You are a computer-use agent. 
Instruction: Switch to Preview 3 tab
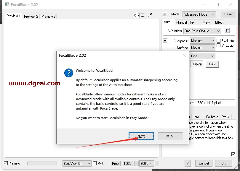[x=48, y=17]
